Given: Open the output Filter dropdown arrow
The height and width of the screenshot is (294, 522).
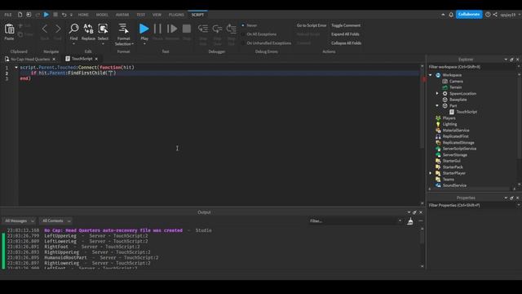Looking at the screenshot, I should (x=400, y=221).
